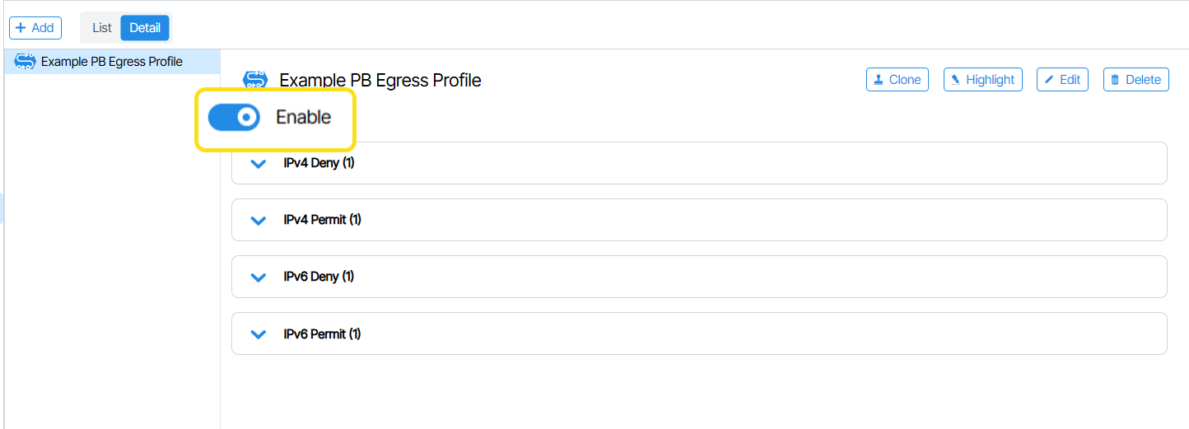
Task: Click the egress profile icon in the sidebar
Action: click(25, 62)
